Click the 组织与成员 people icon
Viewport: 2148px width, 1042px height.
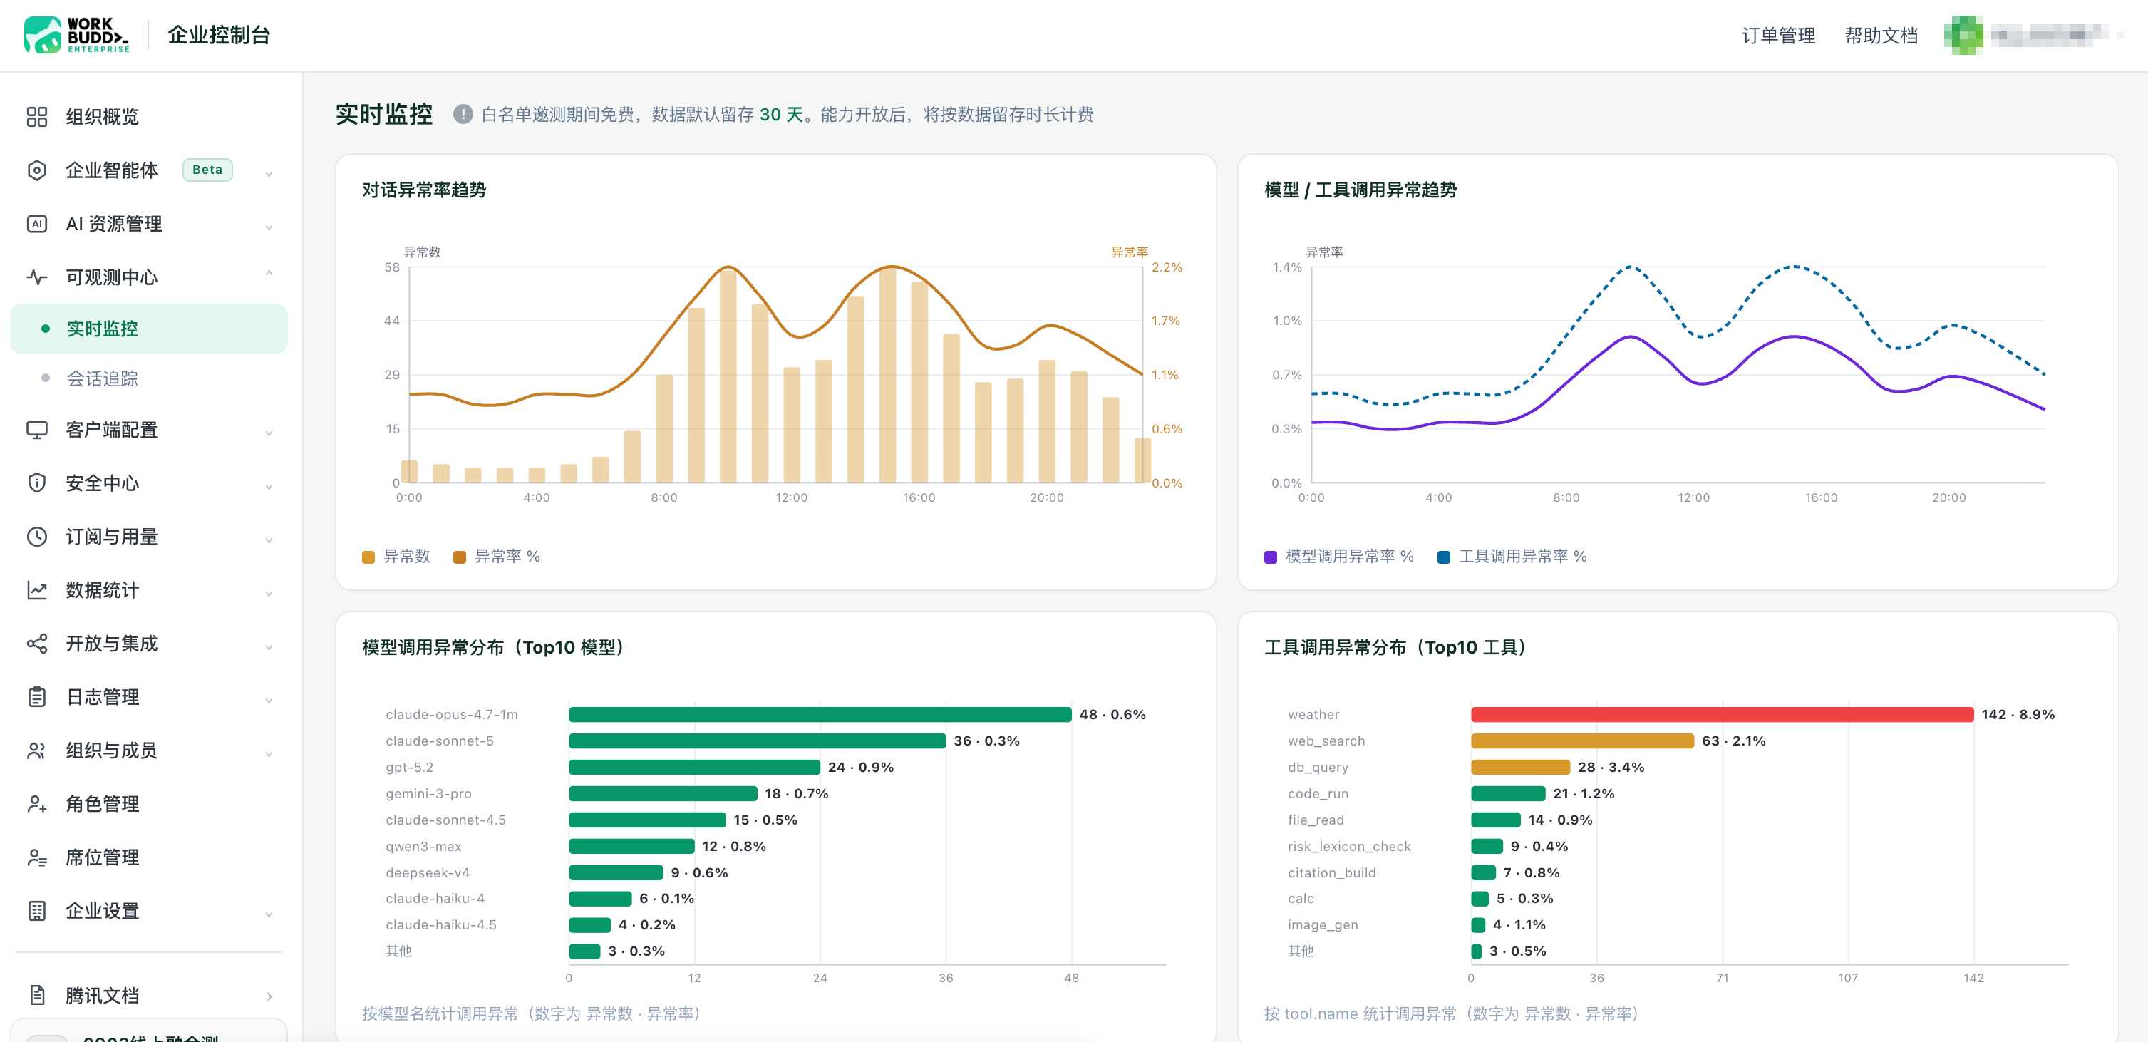click(36, 750)
